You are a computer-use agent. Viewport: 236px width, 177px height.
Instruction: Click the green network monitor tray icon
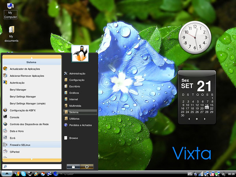click(218, 174)
